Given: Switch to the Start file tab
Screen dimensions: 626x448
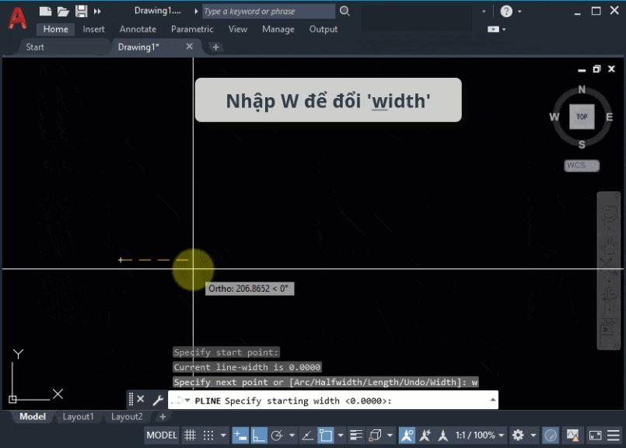Looking at the screenshot, I should (35, 47).
